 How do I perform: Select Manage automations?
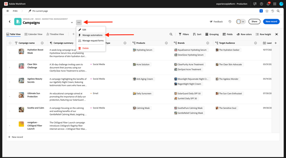tap(91, 35)
